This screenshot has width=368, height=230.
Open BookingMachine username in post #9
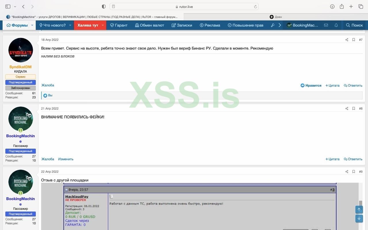tap(20, 202)
